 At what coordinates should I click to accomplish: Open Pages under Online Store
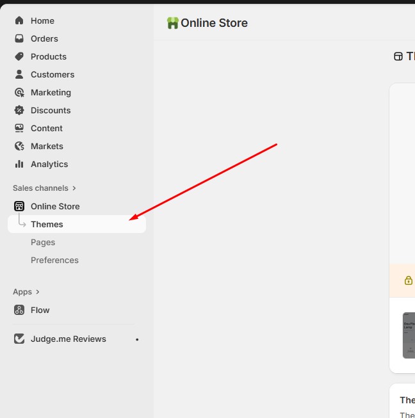[x=43, y=242]
